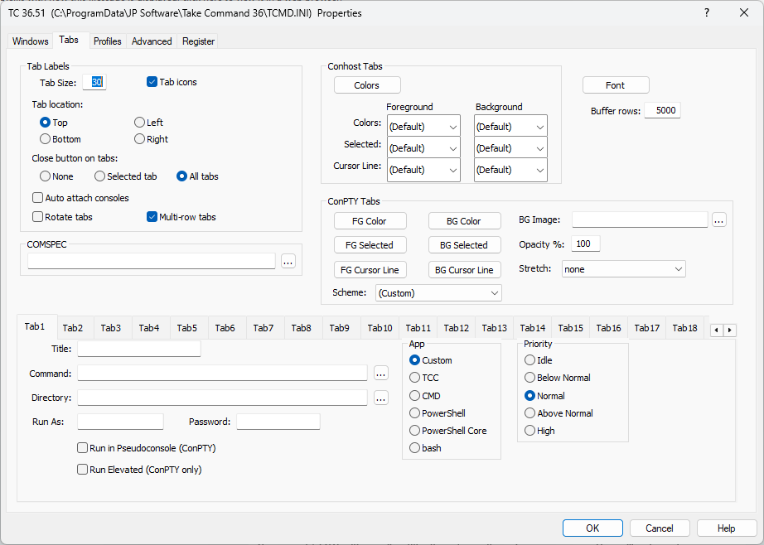764x545 pixels.
Task: Click the BG Cursor Line color button
Action: [464, 270]
